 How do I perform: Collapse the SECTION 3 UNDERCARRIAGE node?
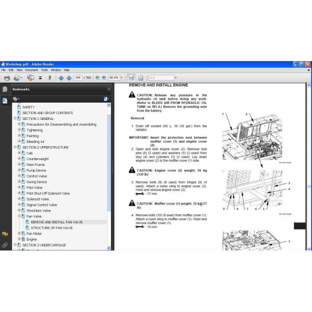click(15, 245)
